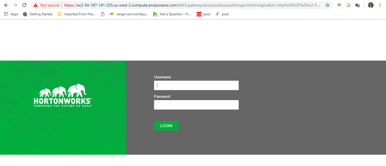The width and height of the screenshot is (386, 166).
Task: Open the Chrome three-dot menu
Action: [x=380, y=5]
